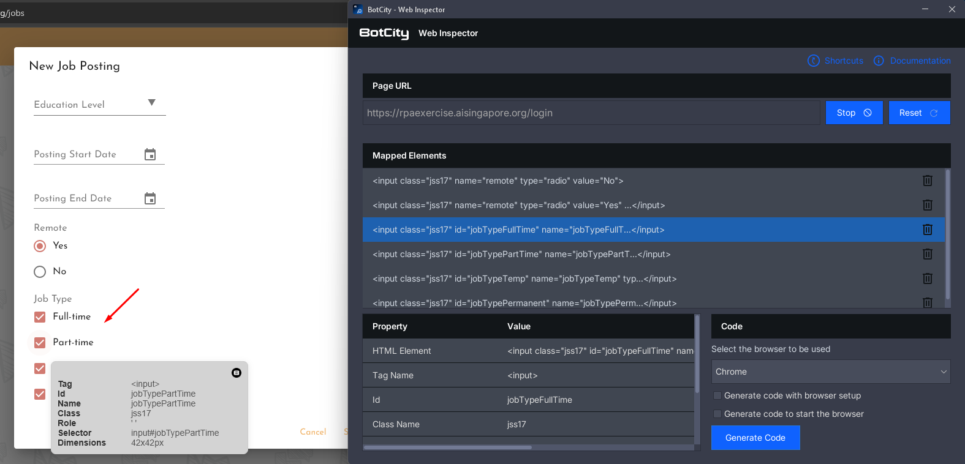Open the Chrome browser selection dropdown
This screenshot has width=965, height=464.
(830, 372)
